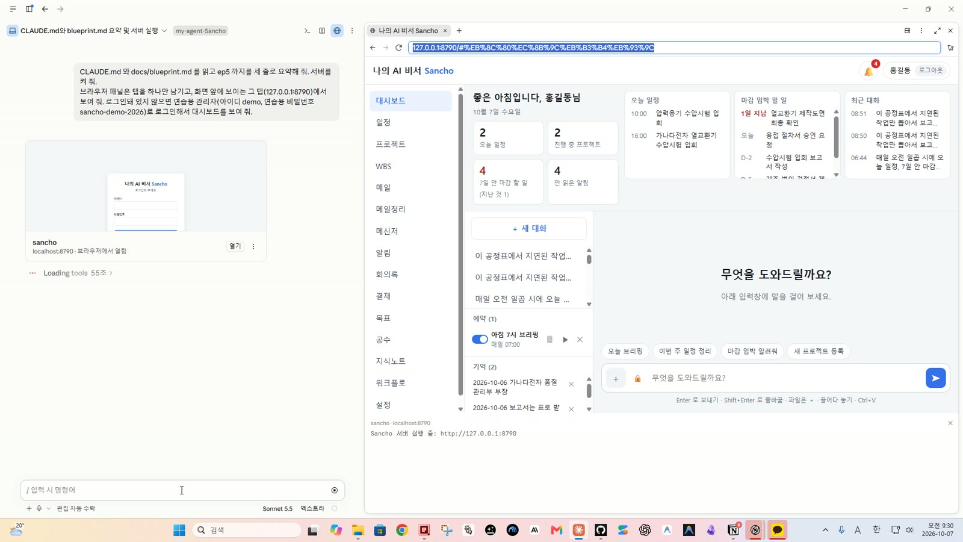Open a new browser tab with the plus icon

[x=459, y=31]
